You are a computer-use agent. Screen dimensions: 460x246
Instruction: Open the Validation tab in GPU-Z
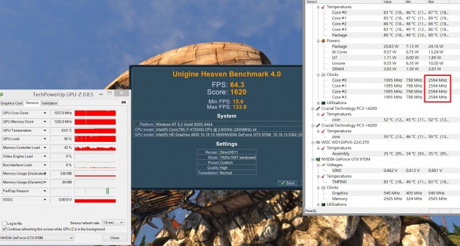coord(49,103)
